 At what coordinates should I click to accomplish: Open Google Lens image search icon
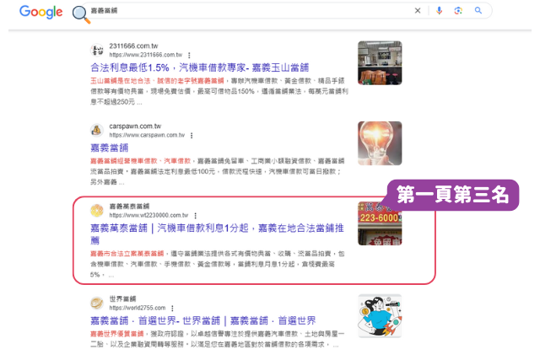click(458, 11)
